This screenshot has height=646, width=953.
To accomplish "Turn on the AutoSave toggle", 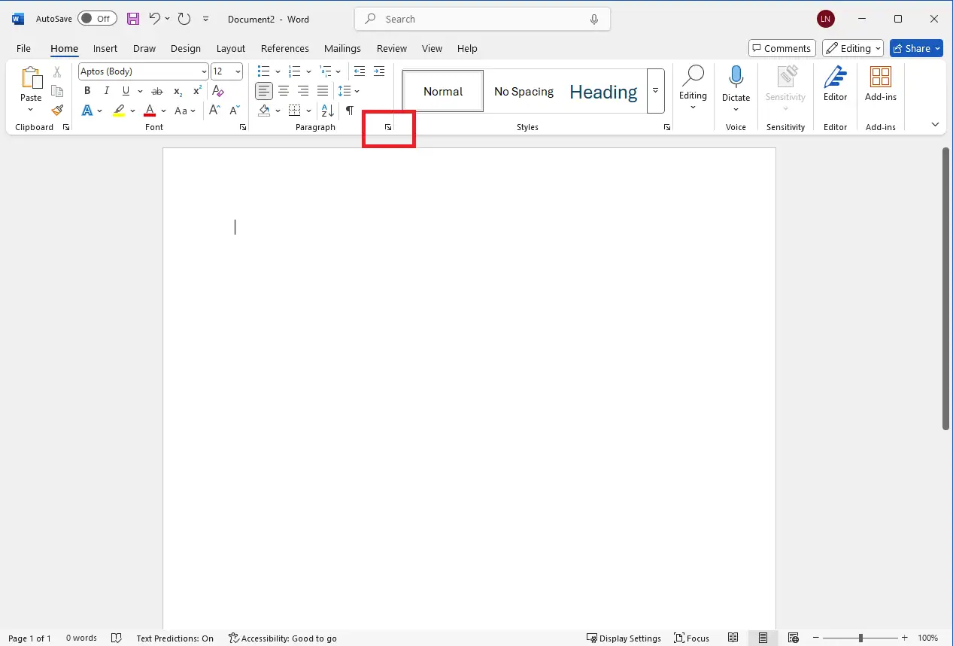I will [97, 19].
